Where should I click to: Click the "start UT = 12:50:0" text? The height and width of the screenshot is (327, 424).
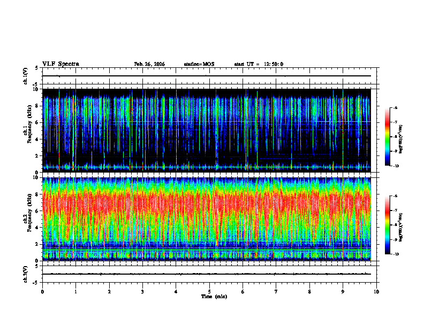(259, 64)
